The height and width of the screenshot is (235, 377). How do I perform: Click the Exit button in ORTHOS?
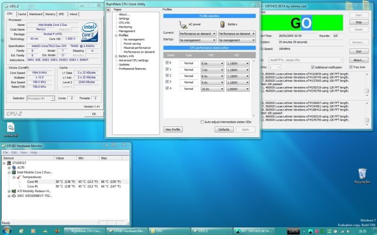click(359, 51)
